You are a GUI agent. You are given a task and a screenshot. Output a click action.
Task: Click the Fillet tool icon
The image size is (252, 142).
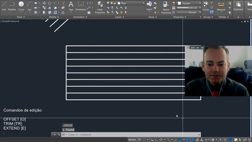[55, 8]
